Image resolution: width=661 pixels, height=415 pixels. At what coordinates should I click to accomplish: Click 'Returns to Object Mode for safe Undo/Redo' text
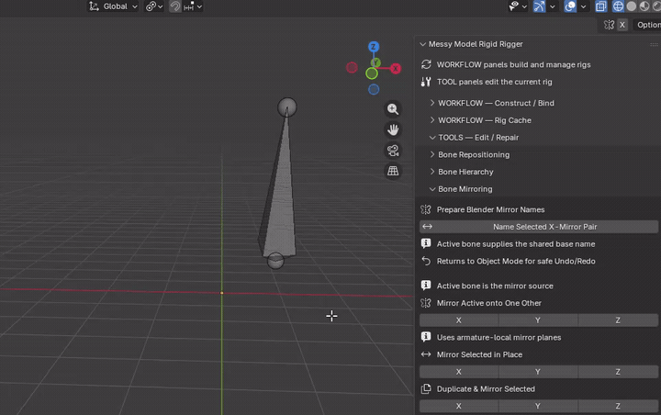coord(516,261)
